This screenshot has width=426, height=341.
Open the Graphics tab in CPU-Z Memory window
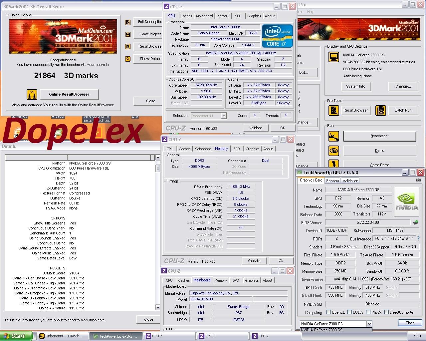[253, 149]
